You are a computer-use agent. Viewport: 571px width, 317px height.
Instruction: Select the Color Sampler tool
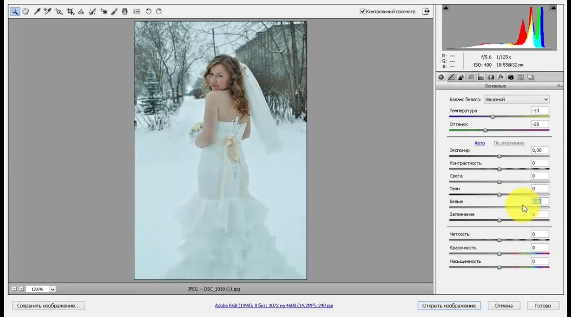[x=48, y=11]
